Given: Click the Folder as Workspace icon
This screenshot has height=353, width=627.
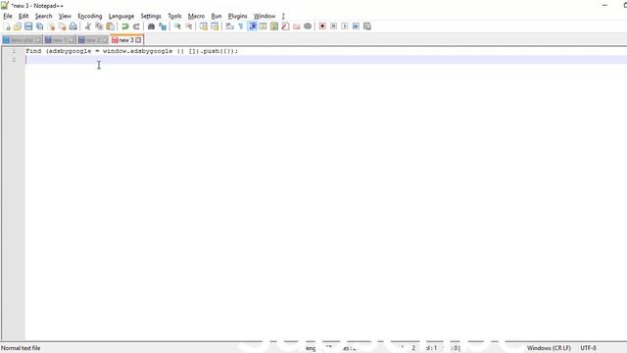Looking at the screenshot, I should pos(296,26).
